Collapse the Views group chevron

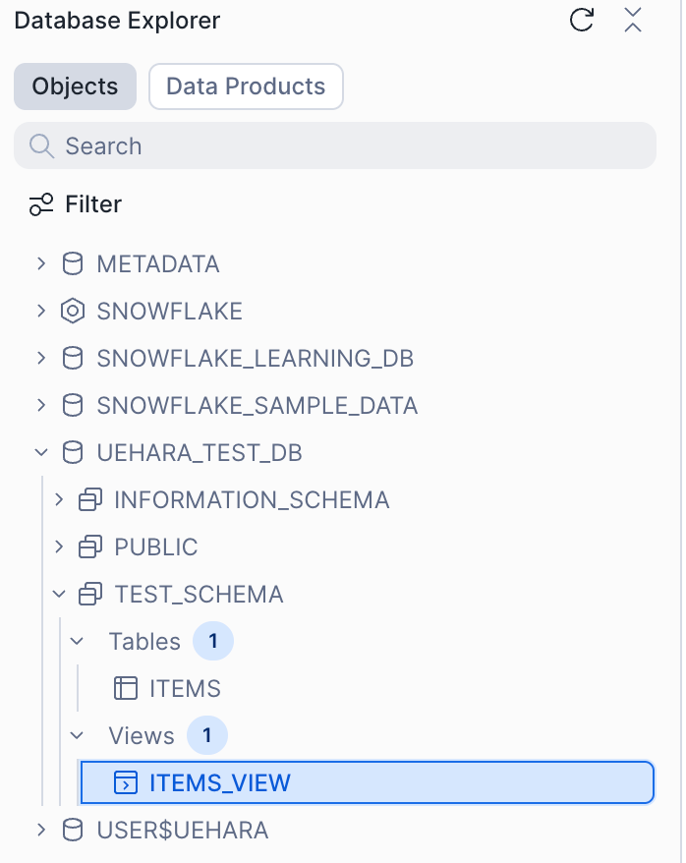coord(77,735)
